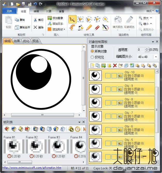Click the 粘贴 paste button
The width and height of the screenshot is (162, 173).
coord(9,22)
